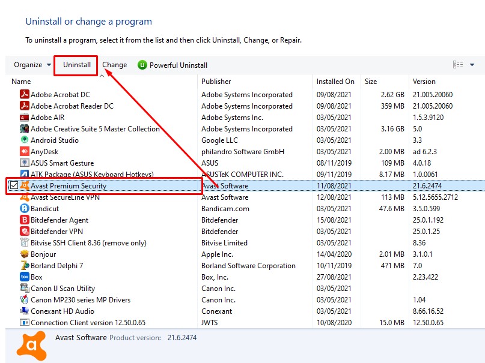
Task: Click the Bitvise SSH Client icon
Action: point(25,242)
